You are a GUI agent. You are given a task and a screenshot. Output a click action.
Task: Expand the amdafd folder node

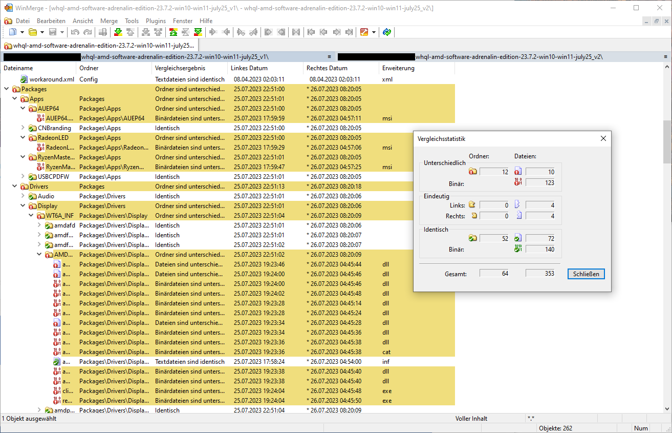[39, 225]
